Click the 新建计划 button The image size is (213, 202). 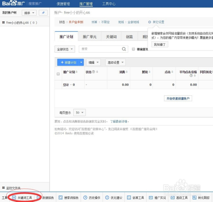pos(68,63)
